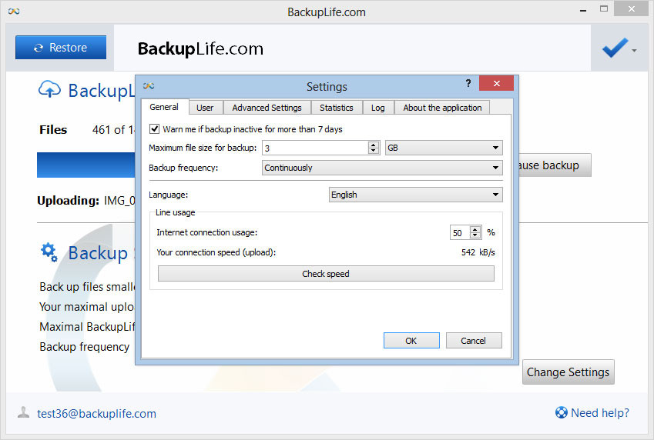Viewport: 654px width, 440px height.
Task: Decrease maximum file size with down arrow
Action: [374, 151]
